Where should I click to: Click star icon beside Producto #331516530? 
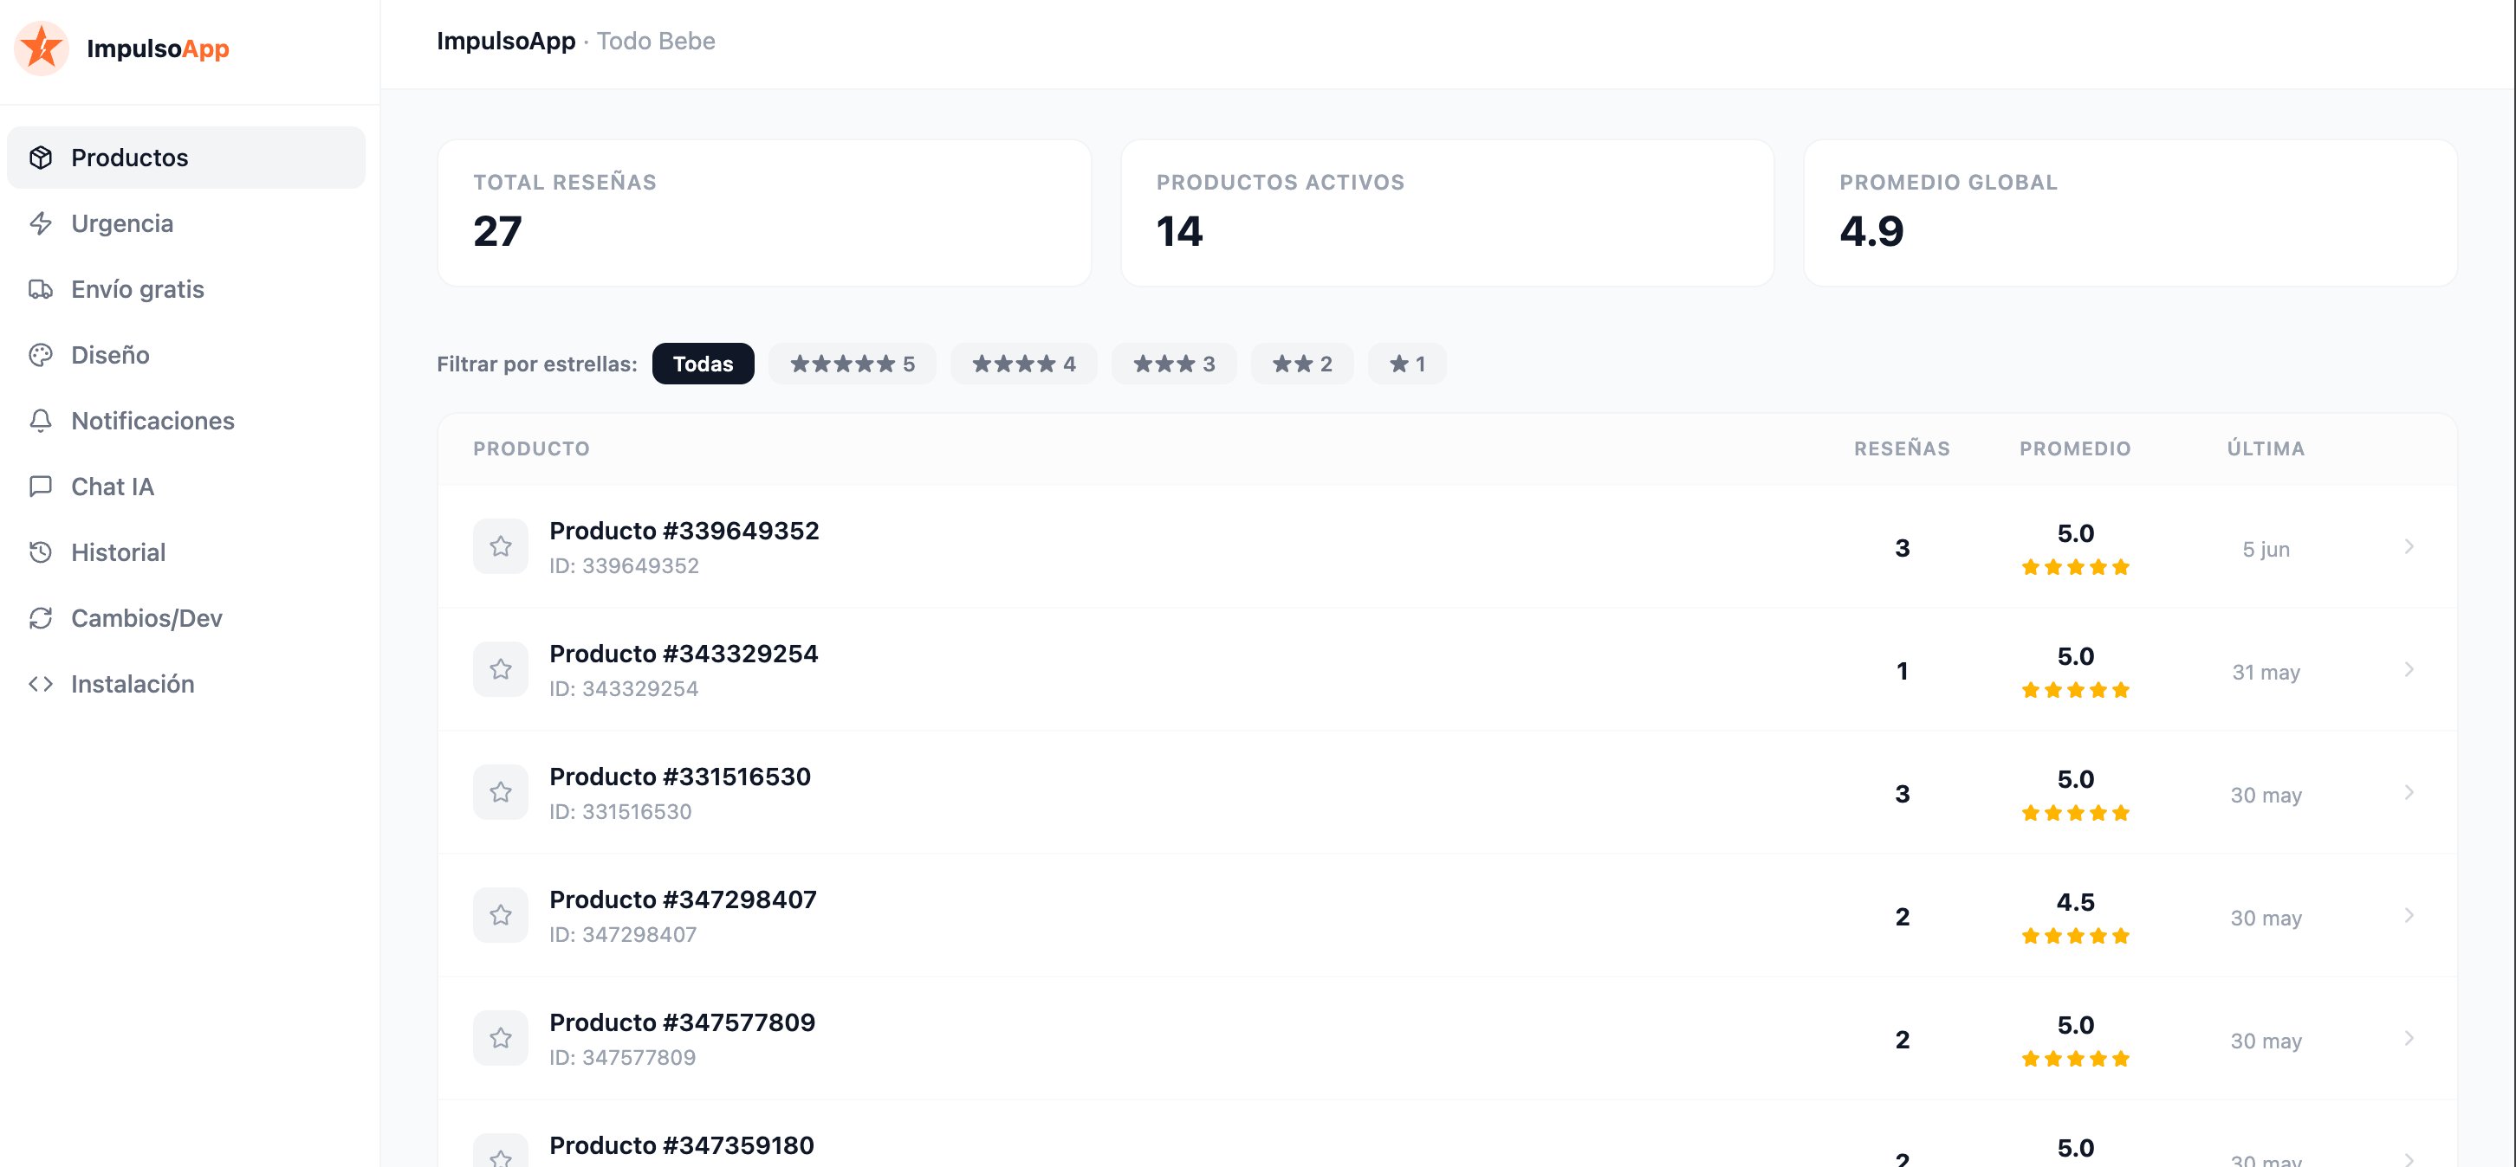point(500,792)
